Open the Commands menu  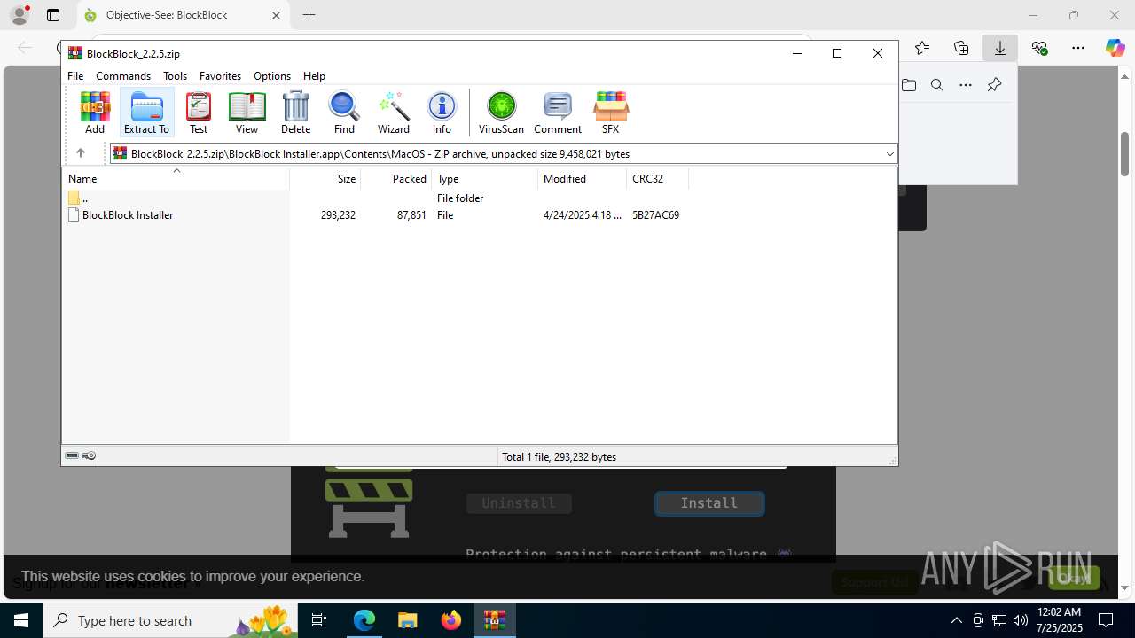pos(123,76)
